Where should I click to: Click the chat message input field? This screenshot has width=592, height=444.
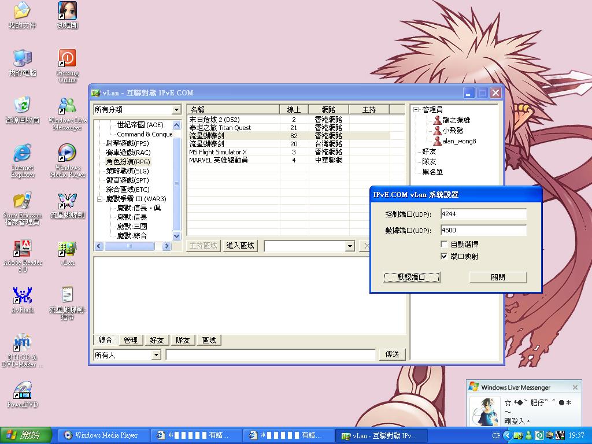pyautogui.click(x=271, y=355)
